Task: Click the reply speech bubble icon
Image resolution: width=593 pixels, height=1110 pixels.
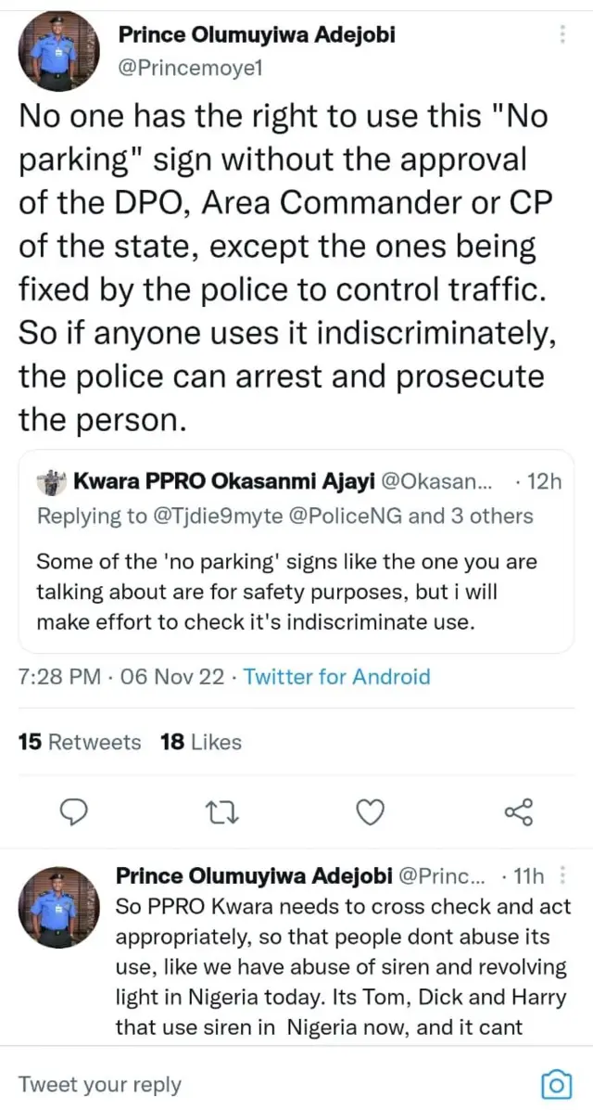Action: 73,812
